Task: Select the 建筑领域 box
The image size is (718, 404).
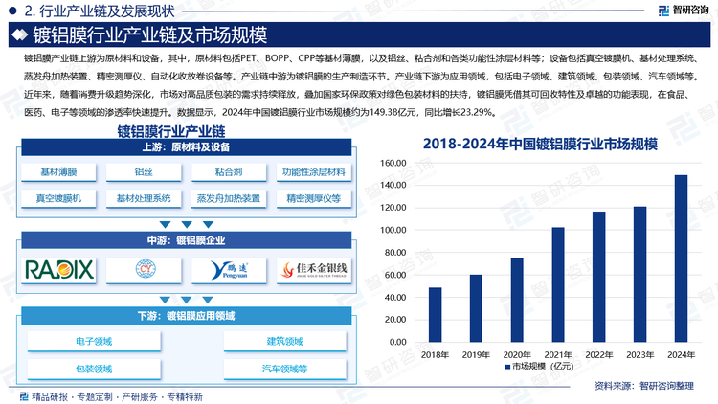Action: [285, 342]
